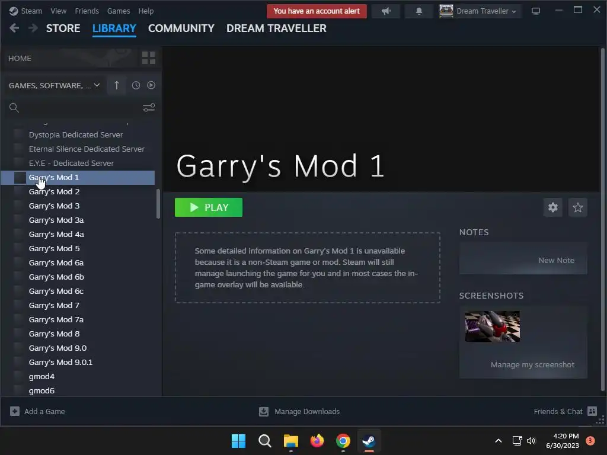Screen dimensions: 607x455
Task: Show hidden system tray icons
Action: 499,441
